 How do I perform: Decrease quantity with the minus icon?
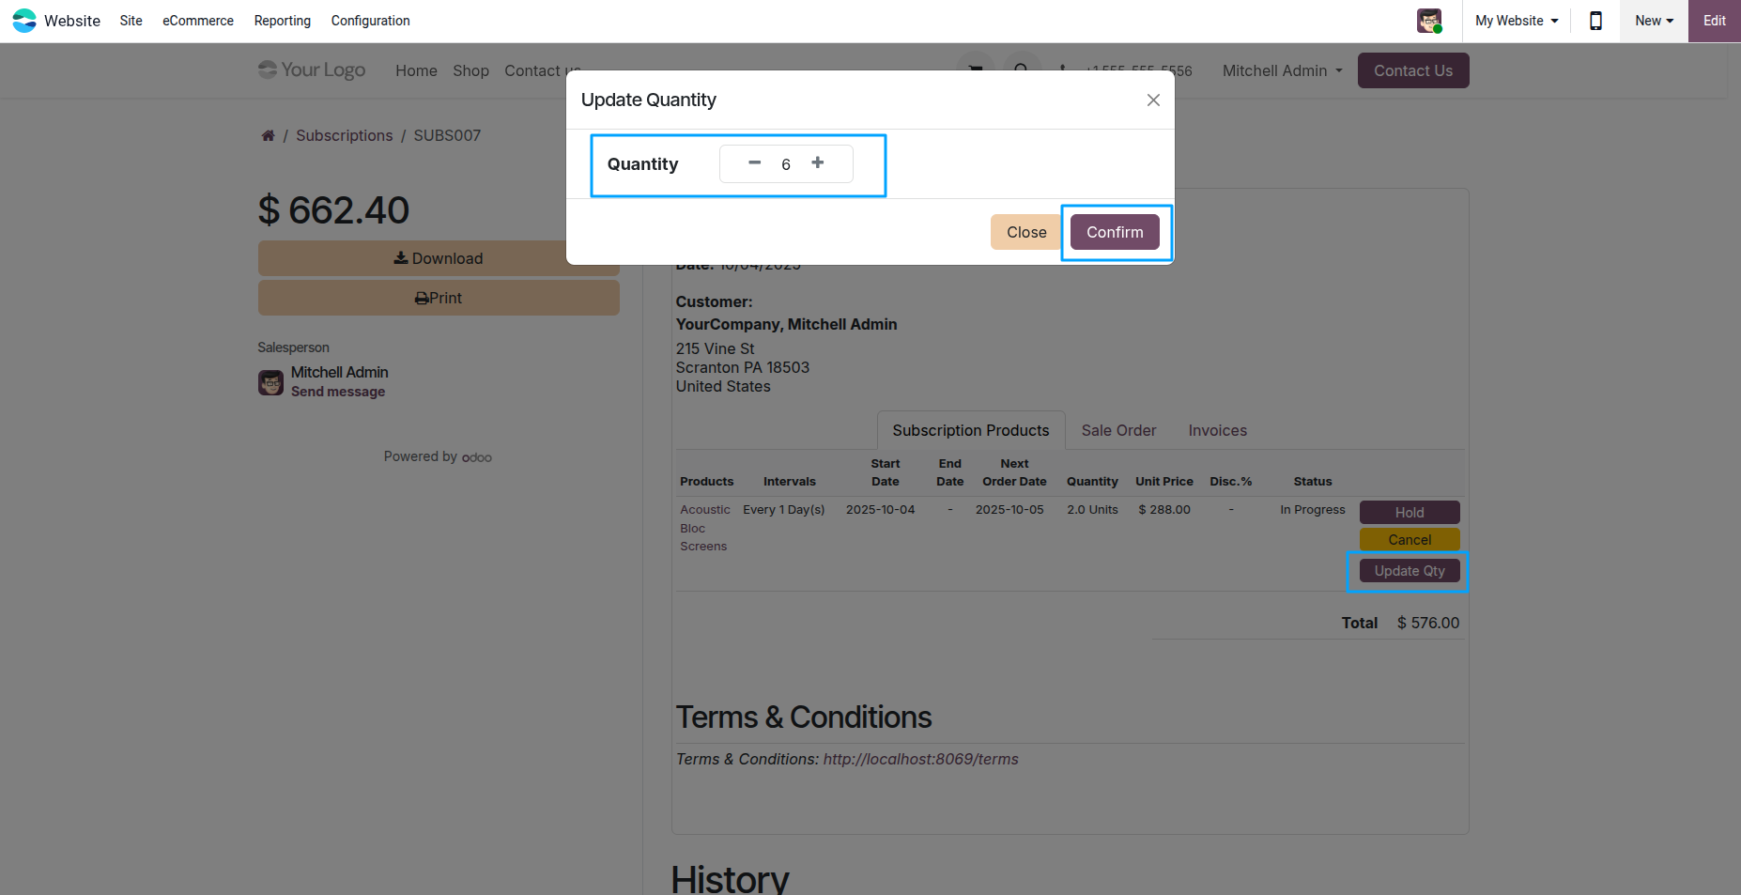tap(754, 162)
